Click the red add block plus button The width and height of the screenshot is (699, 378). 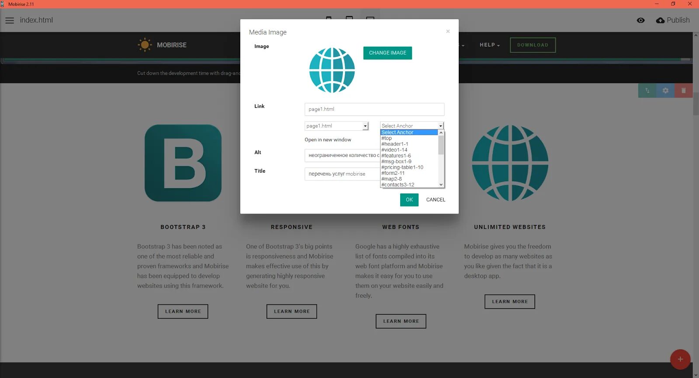tap(680, 359)
